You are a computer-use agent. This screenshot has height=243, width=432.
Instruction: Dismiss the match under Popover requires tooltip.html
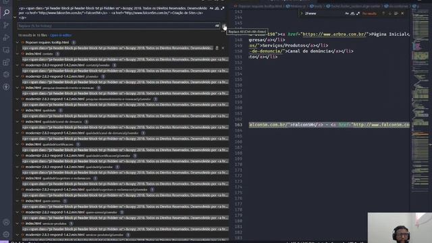click(223, 48)
